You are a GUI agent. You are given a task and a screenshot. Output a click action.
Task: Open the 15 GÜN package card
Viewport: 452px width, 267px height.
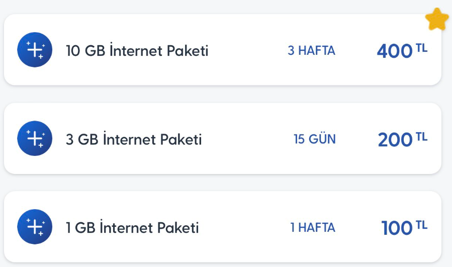(223, 138)
